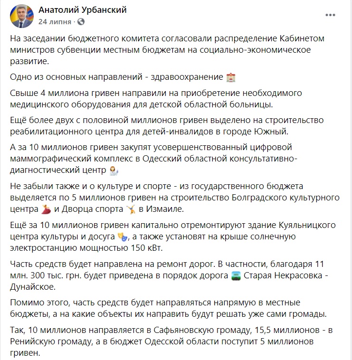Click the final paragraph about Сафьяновскую громаду

[x=171, y=341]
